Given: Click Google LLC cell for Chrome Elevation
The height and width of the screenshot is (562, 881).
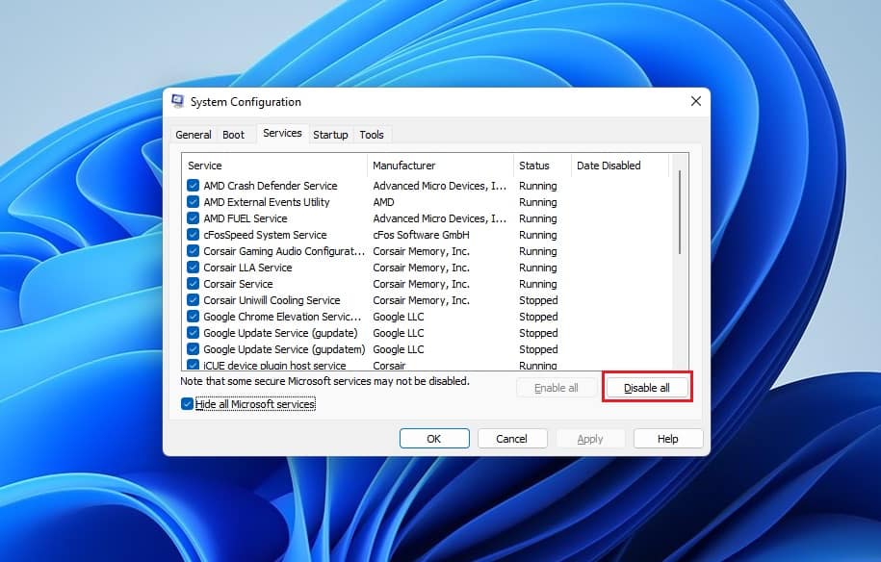Looking at the screenshot, I should [399, 316].
